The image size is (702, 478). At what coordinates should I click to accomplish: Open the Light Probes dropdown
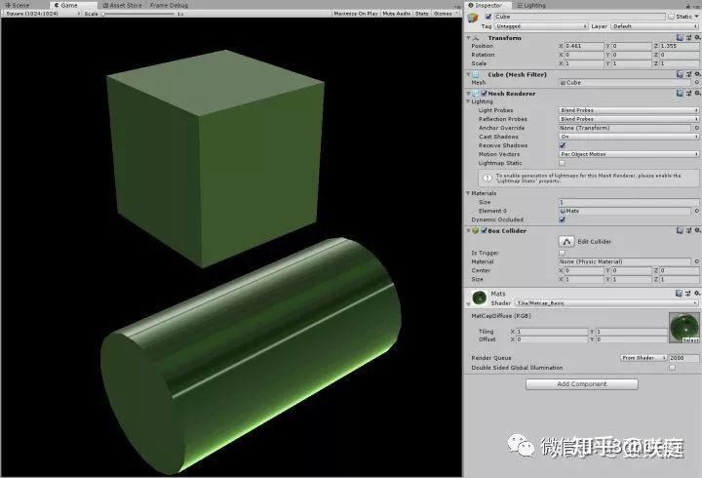tap(629, 110)
